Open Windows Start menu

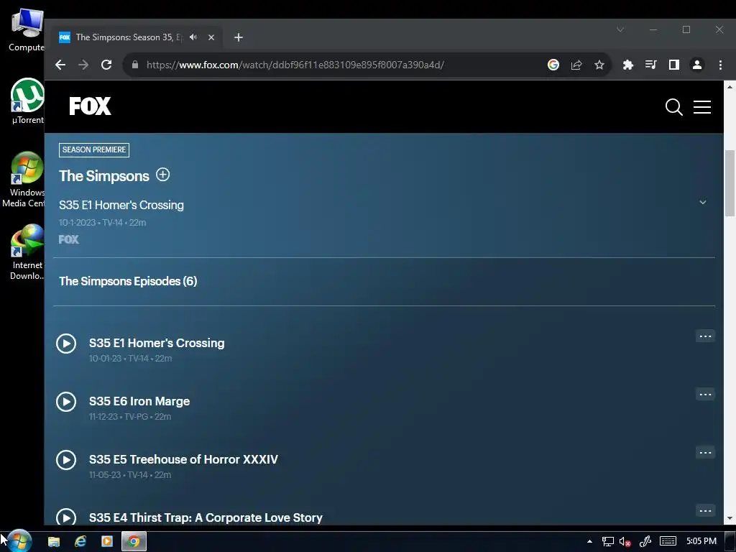coord(19,540)
